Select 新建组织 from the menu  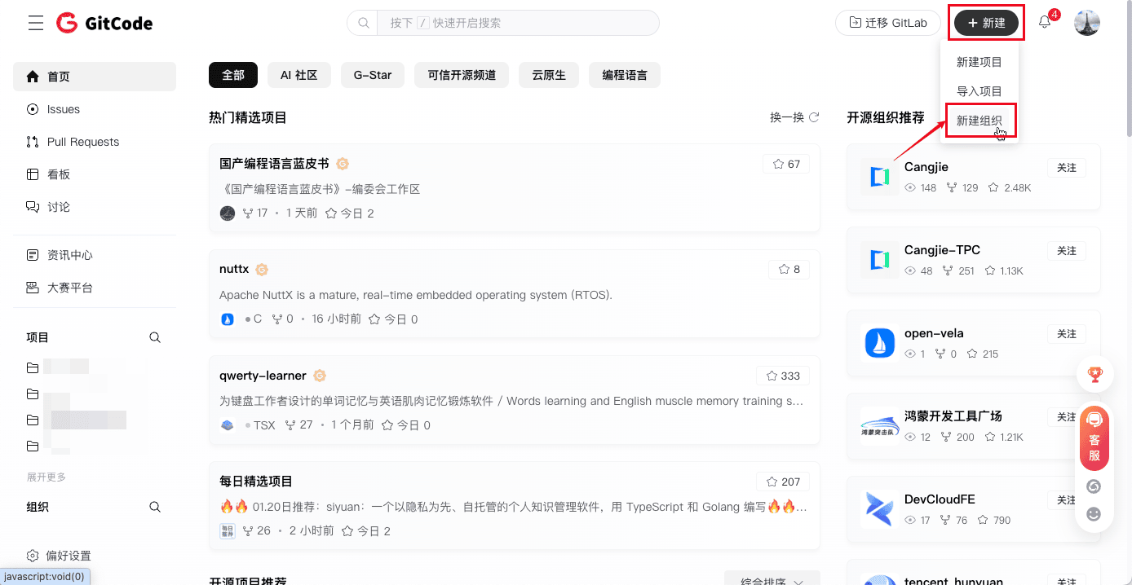click(x=979, y=121)
